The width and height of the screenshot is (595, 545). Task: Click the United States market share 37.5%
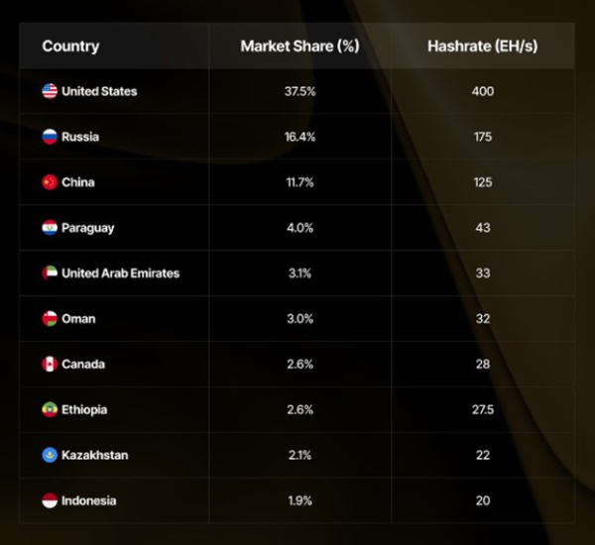coord(298,91)
